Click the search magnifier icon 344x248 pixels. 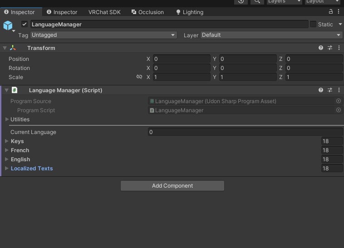pyautogui.click(x=257, y=1)
